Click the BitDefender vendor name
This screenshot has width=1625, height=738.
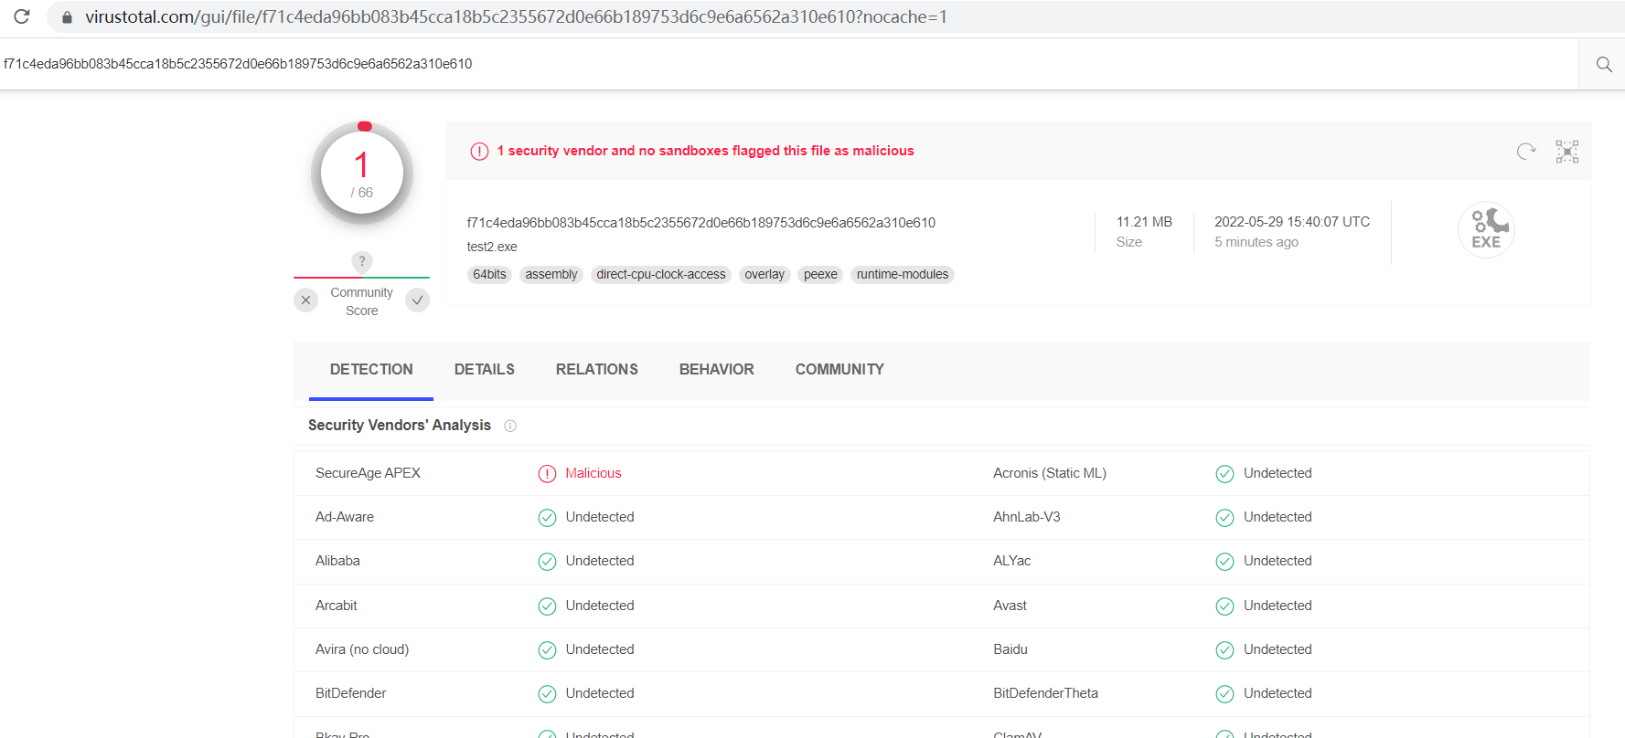[351, 693]
